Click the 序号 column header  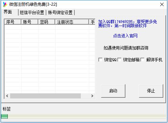pyautogui.click(x=13, y=22)
